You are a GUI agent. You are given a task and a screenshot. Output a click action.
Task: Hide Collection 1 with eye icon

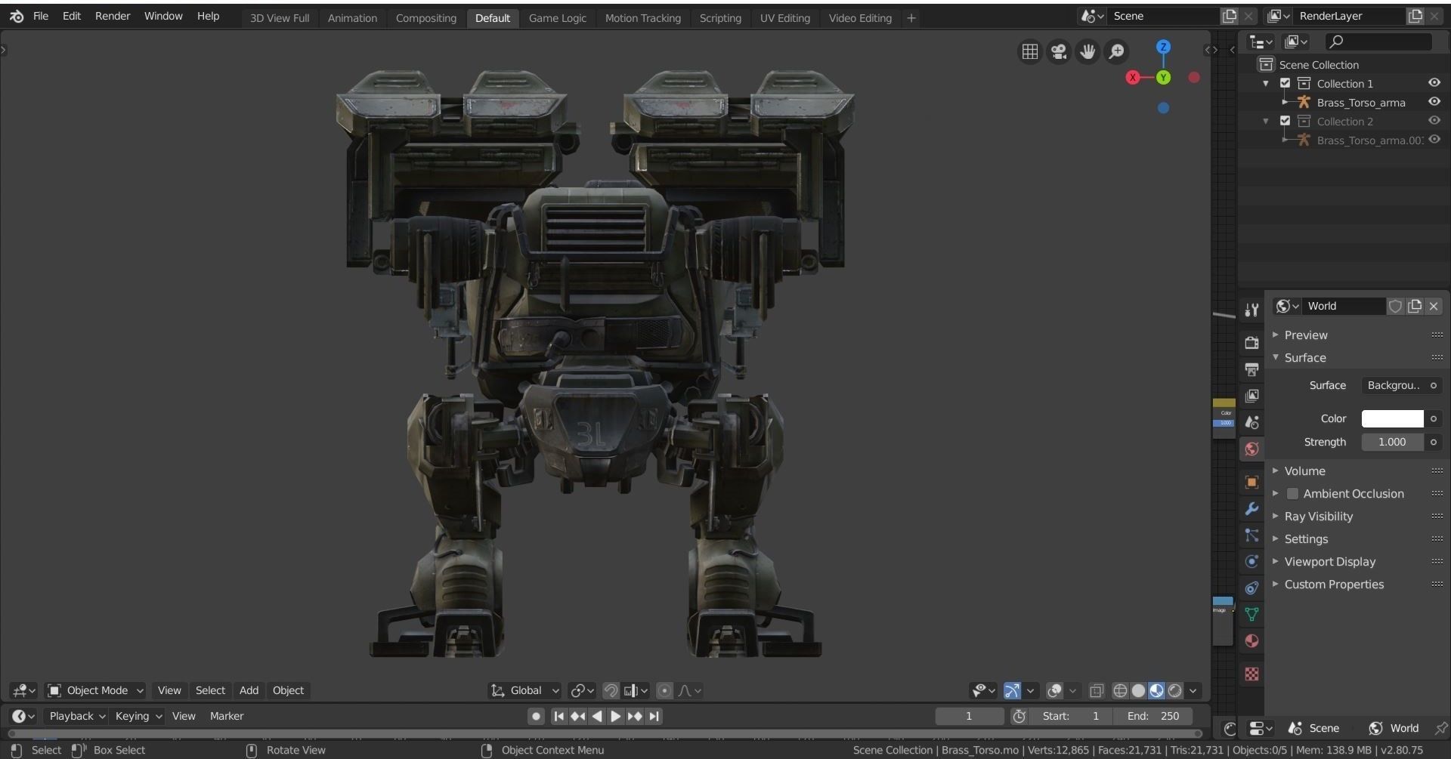(x=1434, y=82)
